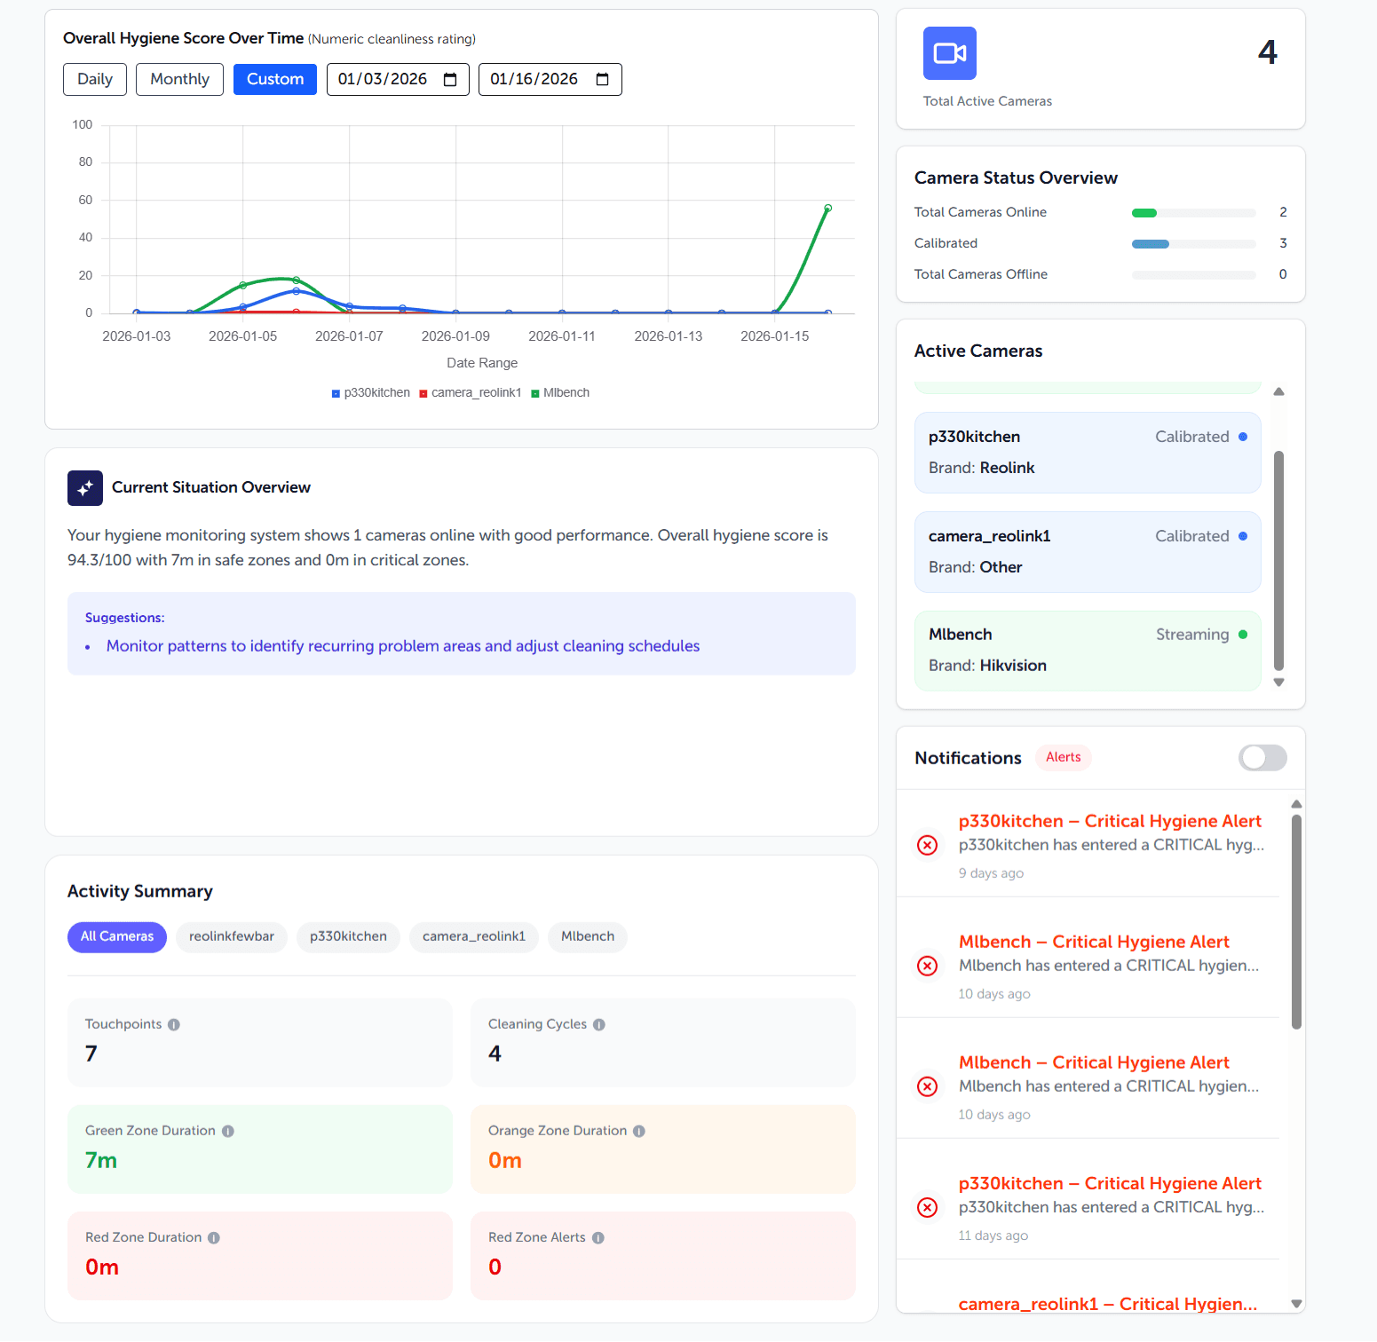Open the calendar icon on the end date field
Screen dimensions: 1377x1342
click(x=603, y=79)
